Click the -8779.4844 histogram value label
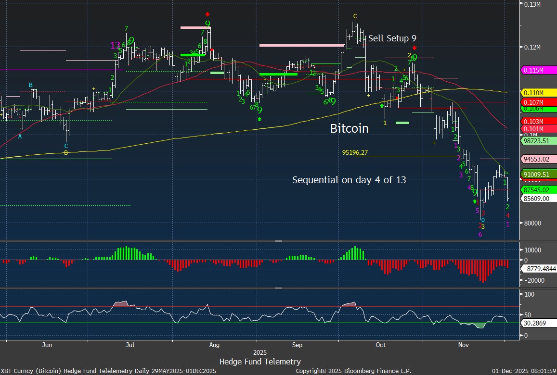Image resolution: width=557 pixels, height=375 pixels. click(x=540, y=270)
